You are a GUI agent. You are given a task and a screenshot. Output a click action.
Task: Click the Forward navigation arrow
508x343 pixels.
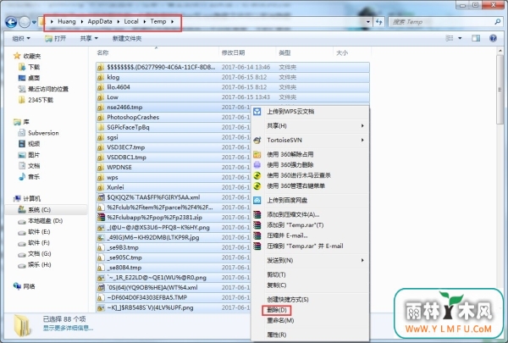click(25, 22)
